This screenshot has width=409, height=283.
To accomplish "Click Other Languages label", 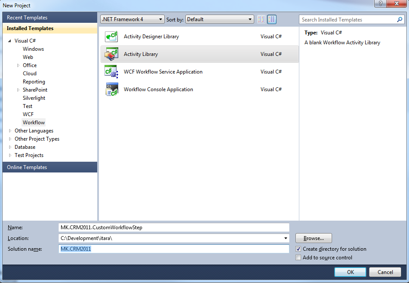I will (x=34, y=131).
